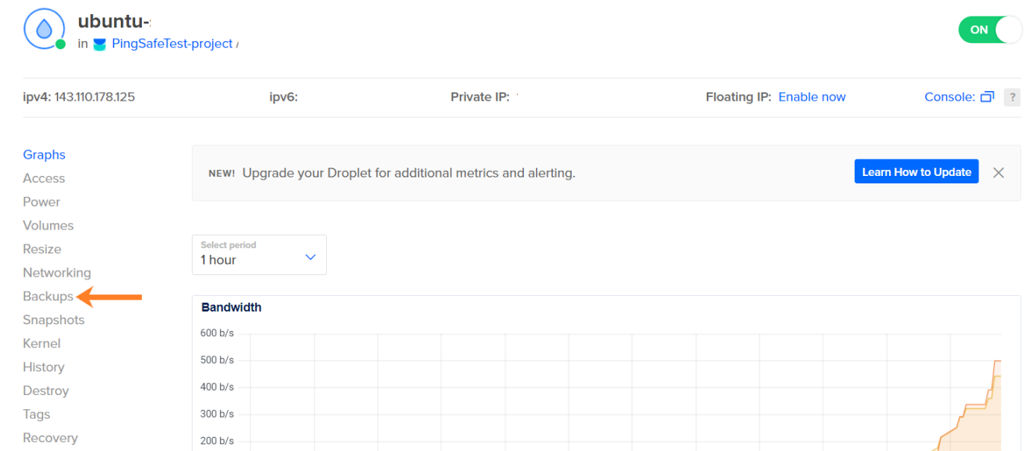The width and height of the screenshot is (1024, 451).
Task: Click the question mark help icon
Action: point(1012,97)
